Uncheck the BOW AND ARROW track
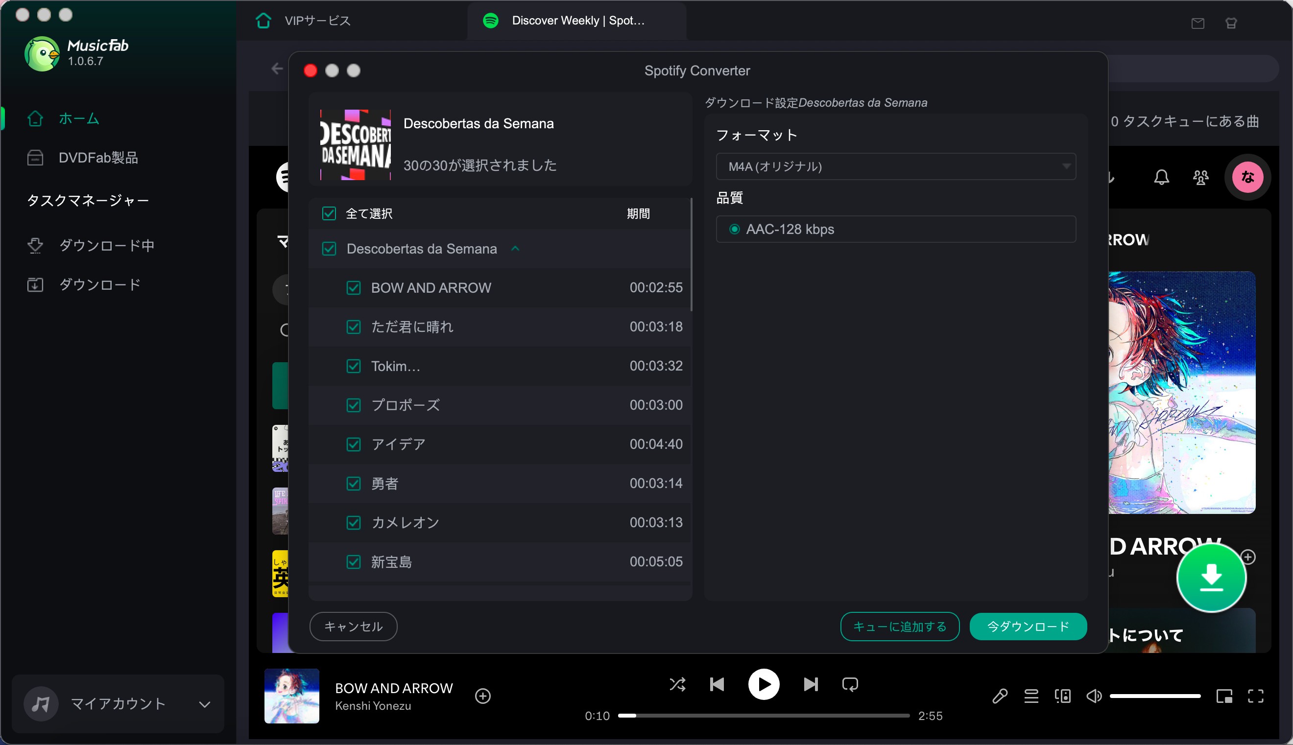This screenshot has height=745, width=1293. pos(354,287)
